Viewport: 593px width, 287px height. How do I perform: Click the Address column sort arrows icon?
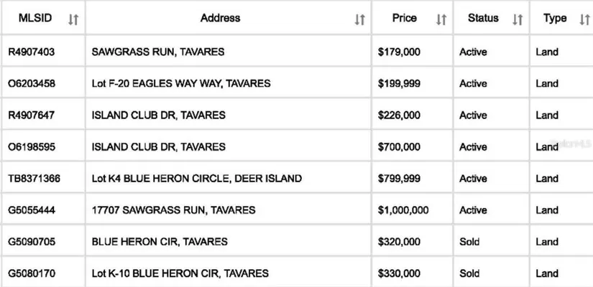[359, 20]
